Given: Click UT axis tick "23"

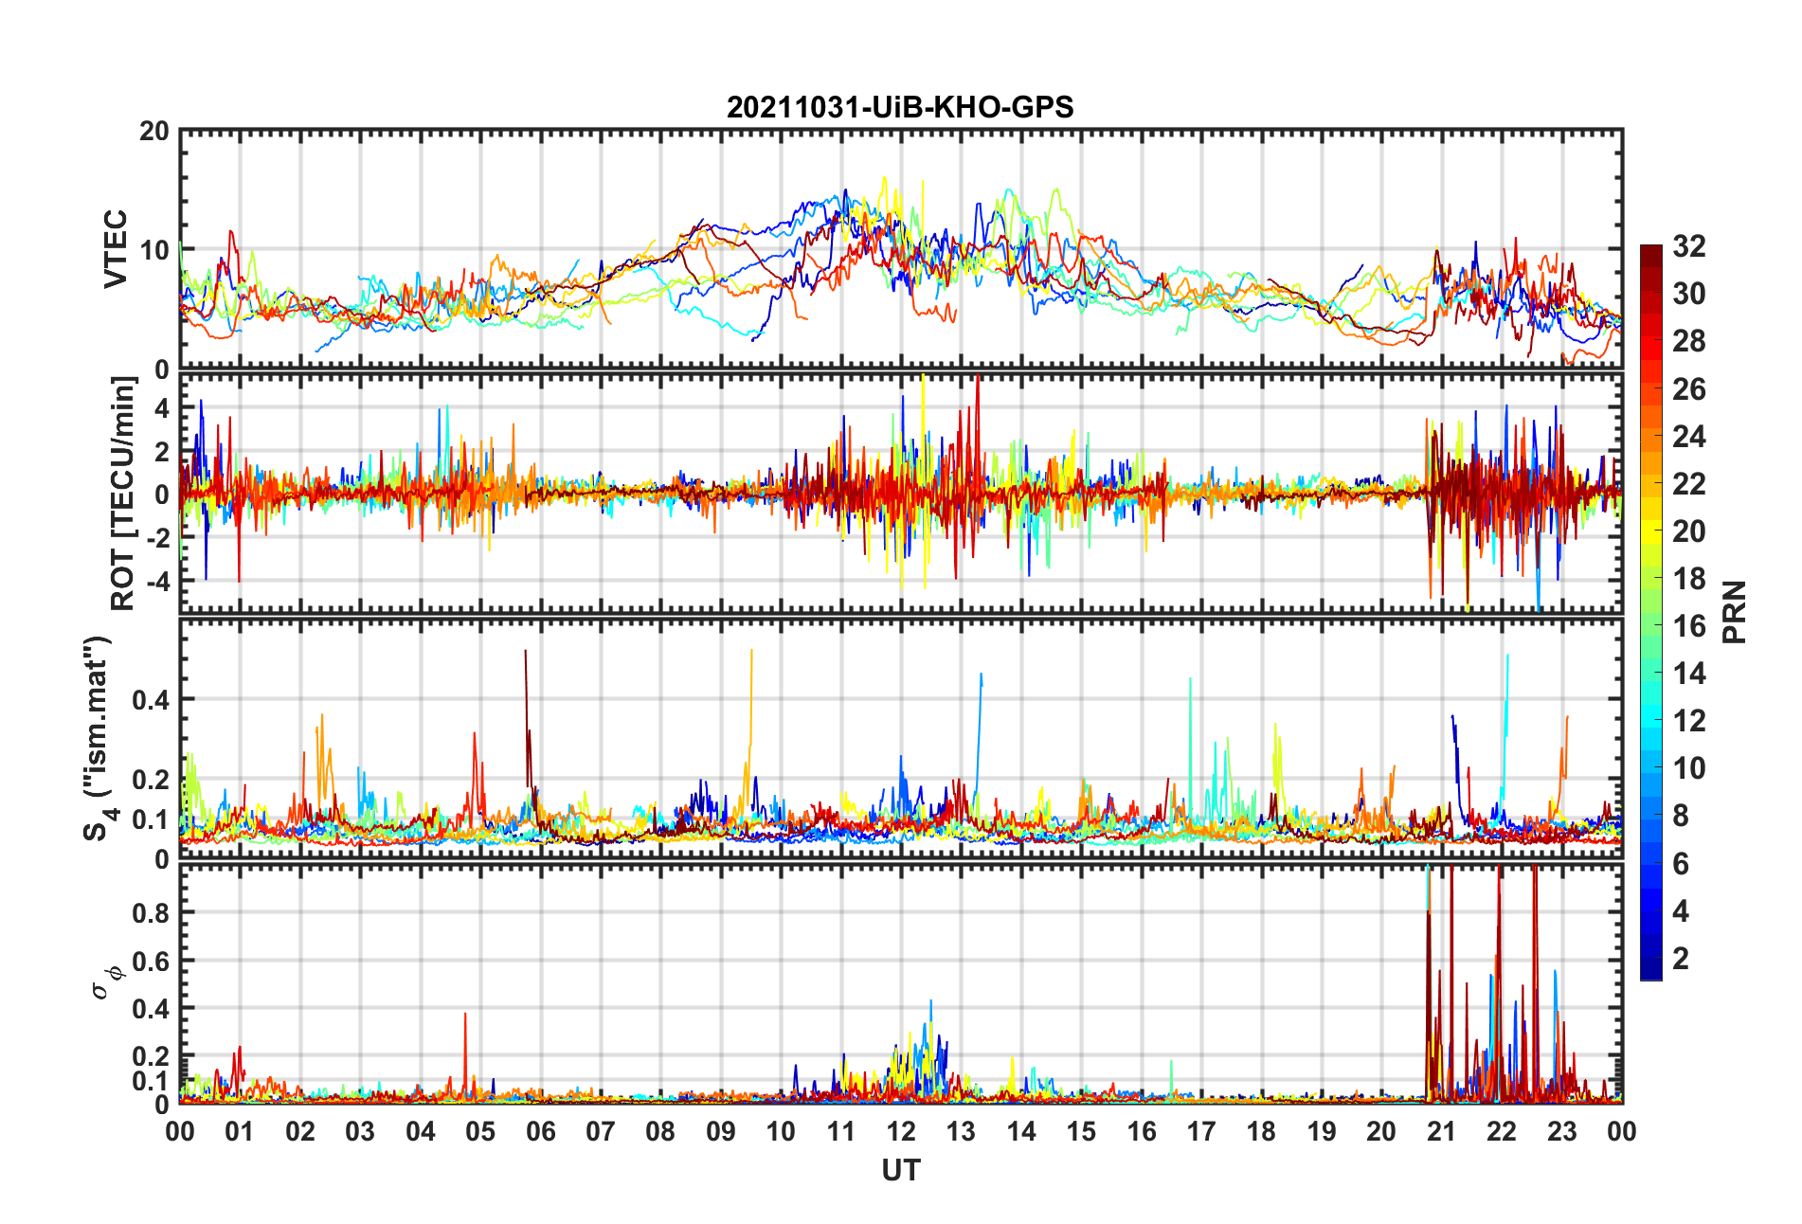Looking at the screenshot, I should tap(1562, 1132).
